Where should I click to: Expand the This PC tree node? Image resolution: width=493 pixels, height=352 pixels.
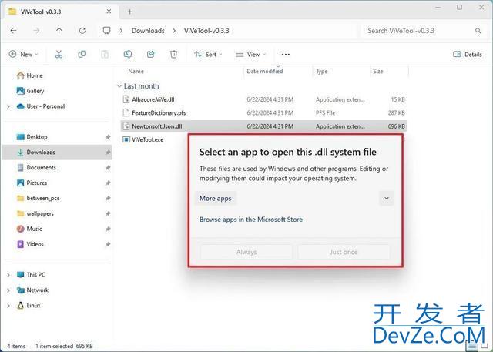(x=8, y=275)
